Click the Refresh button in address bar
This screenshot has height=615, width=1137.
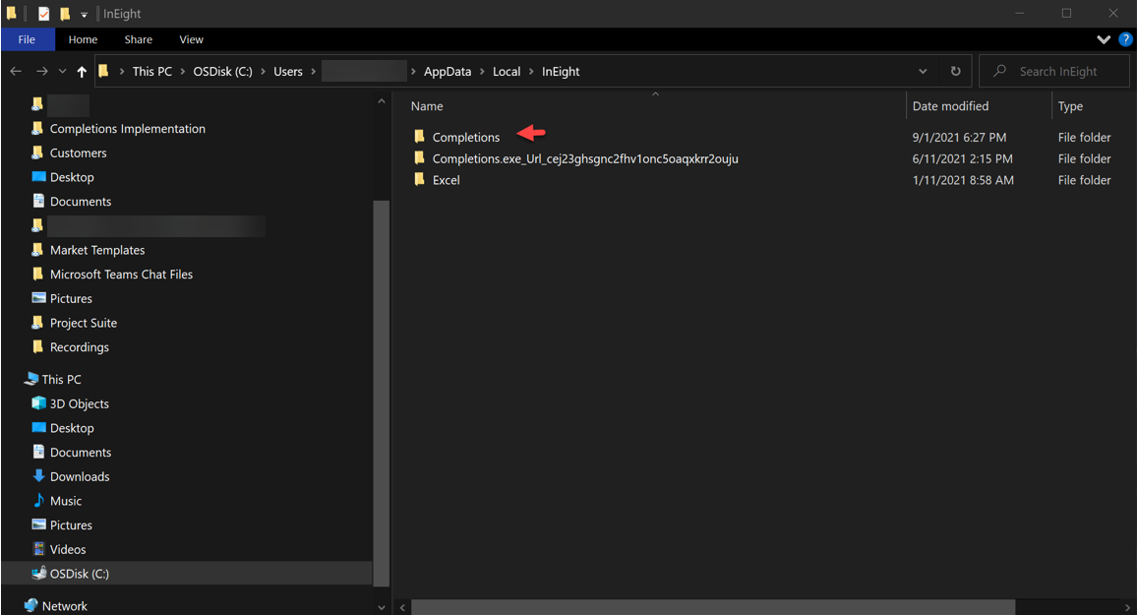click(x=955, y=72)
